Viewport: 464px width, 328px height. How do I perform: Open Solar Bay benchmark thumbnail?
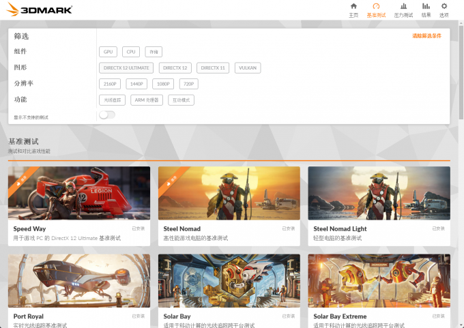229,281
